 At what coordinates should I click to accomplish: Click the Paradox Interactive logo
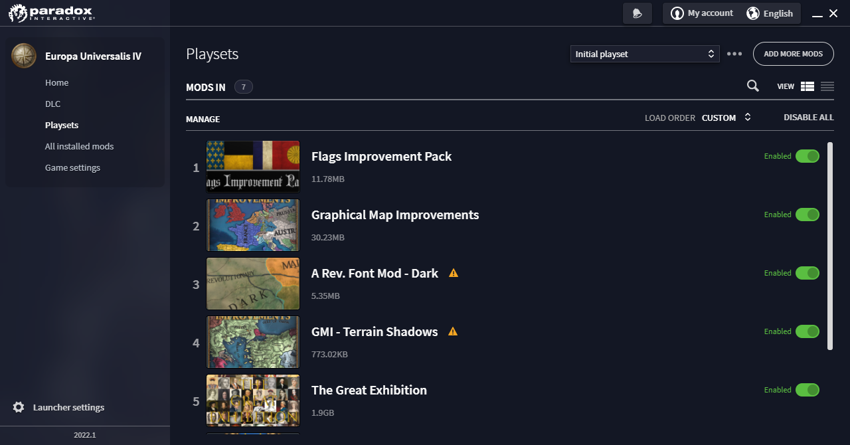[x=50, y=13]
